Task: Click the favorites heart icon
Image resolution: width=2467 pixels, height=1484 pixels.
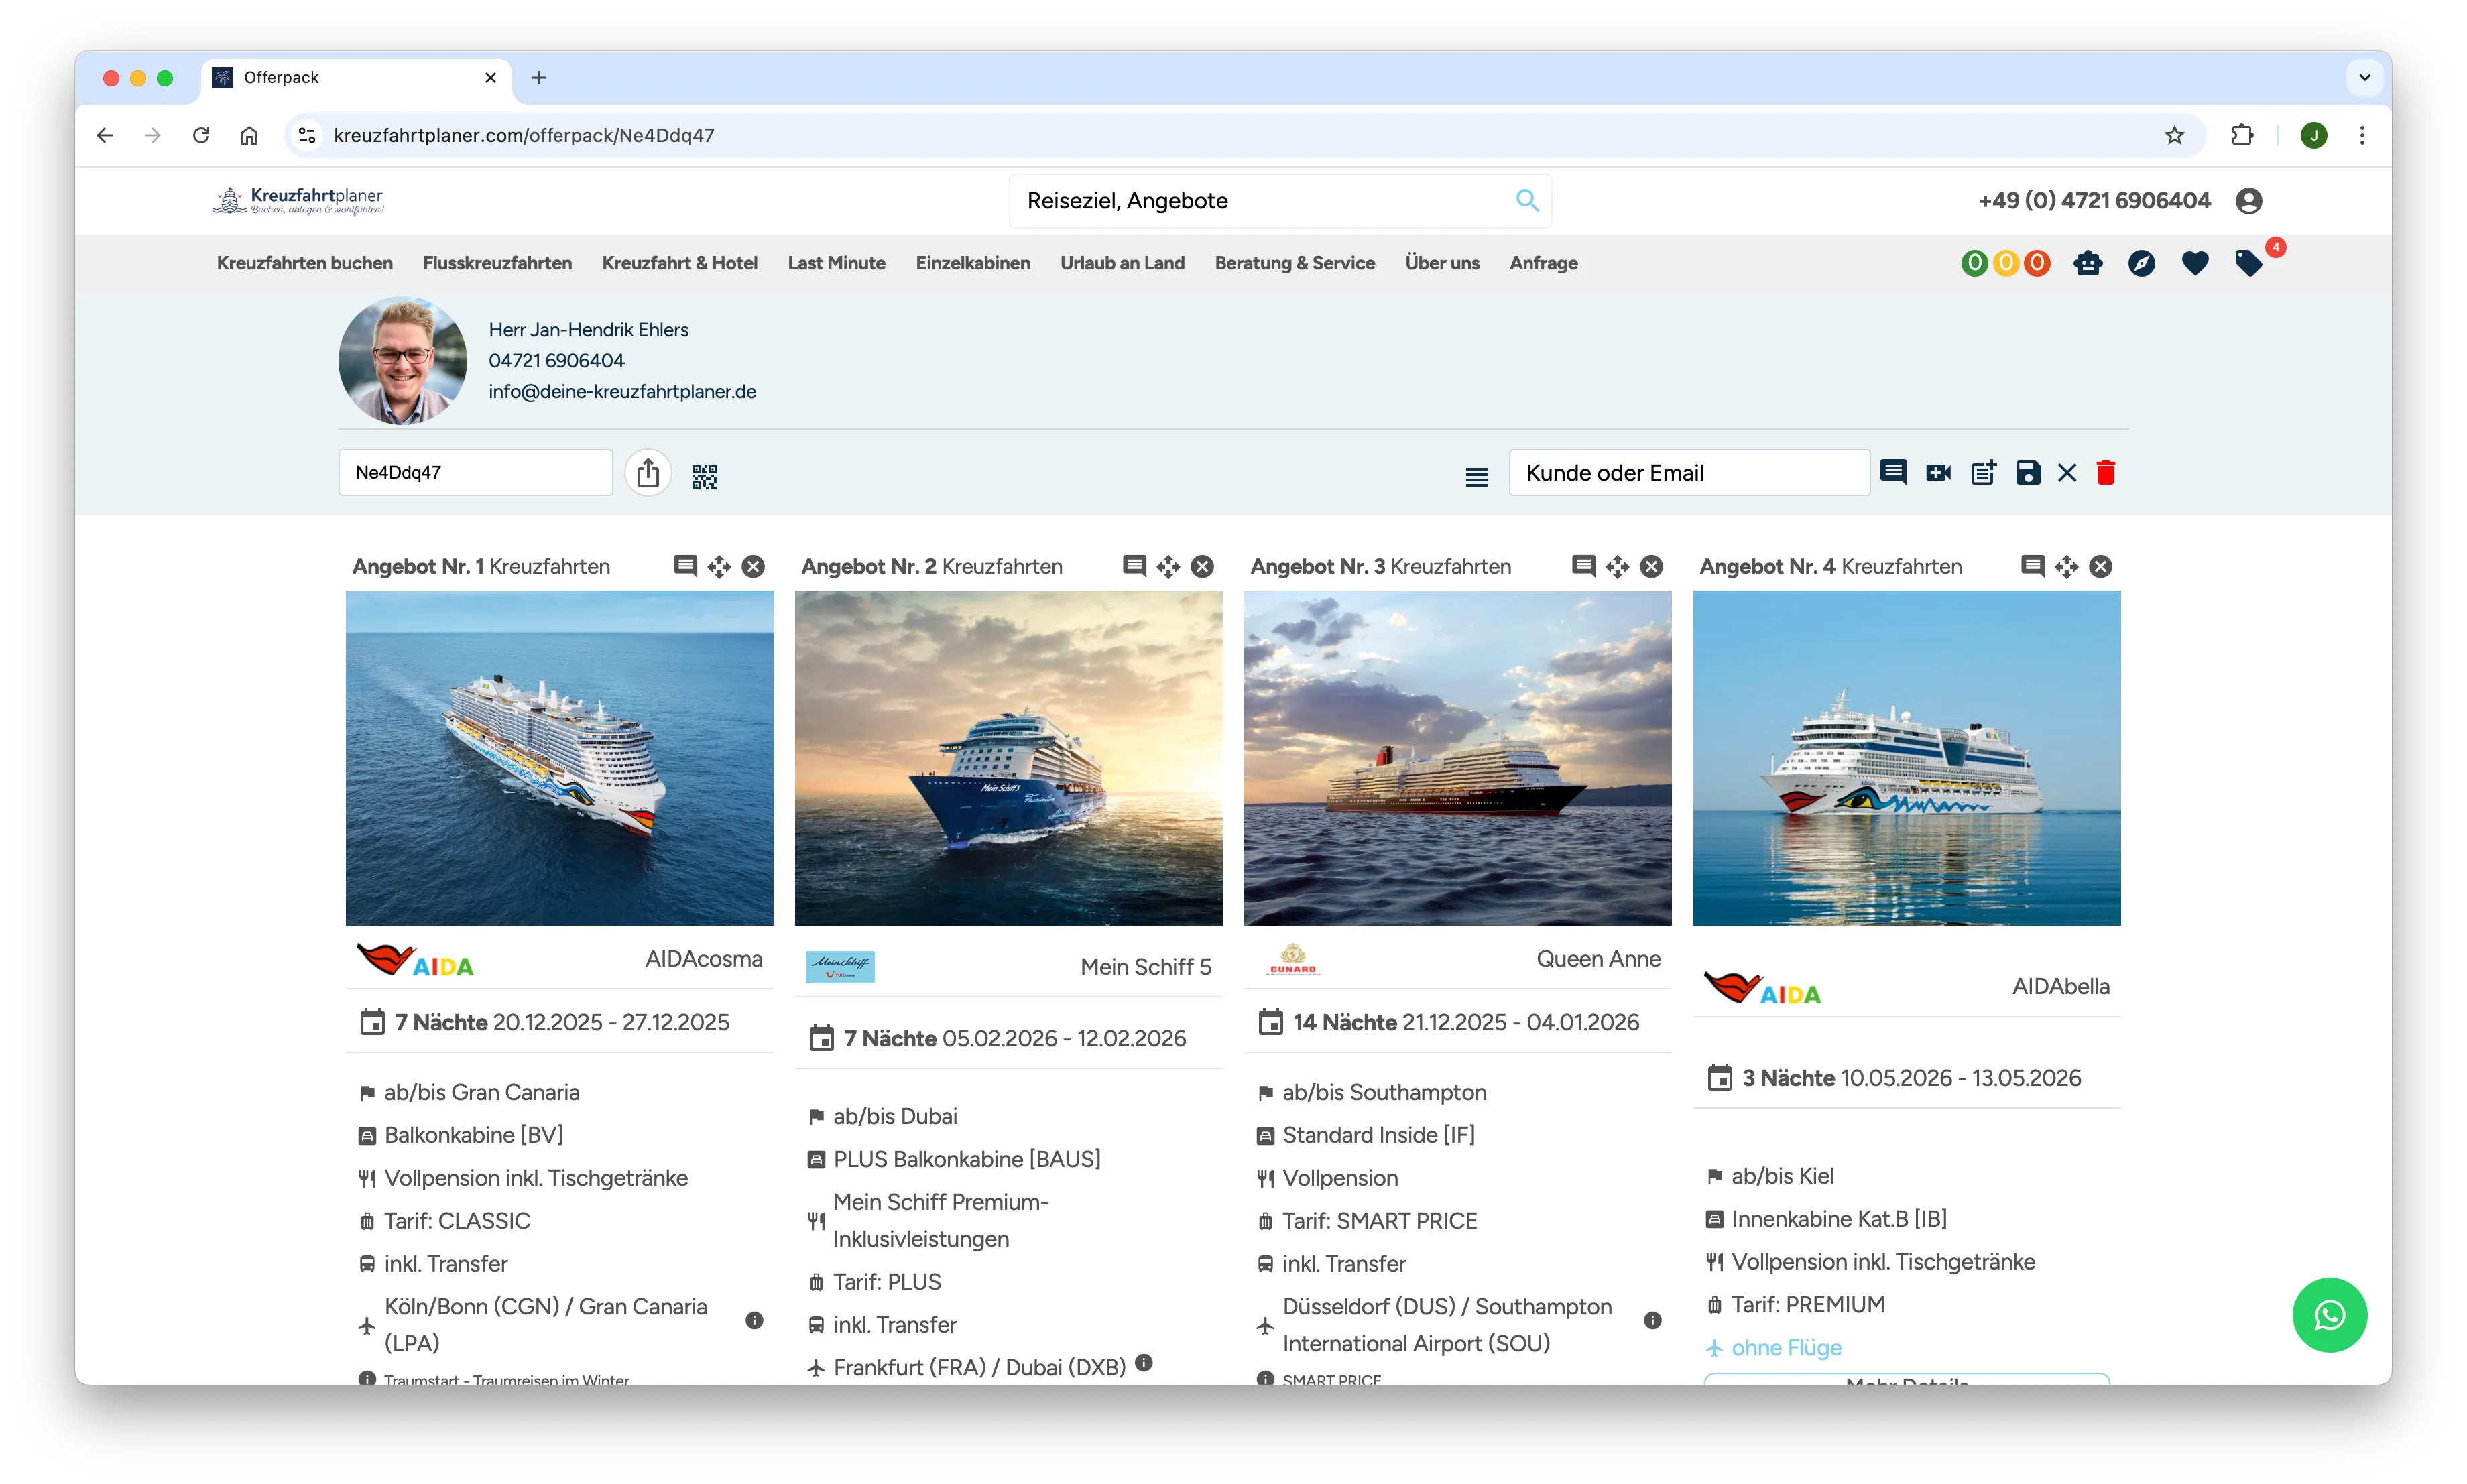Action: pos(2194,263)
